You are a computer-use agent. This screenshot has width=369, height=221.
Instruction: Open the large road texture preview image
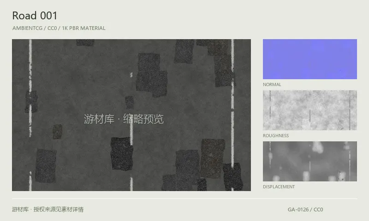pyautogui.click(x=131, y=115)
